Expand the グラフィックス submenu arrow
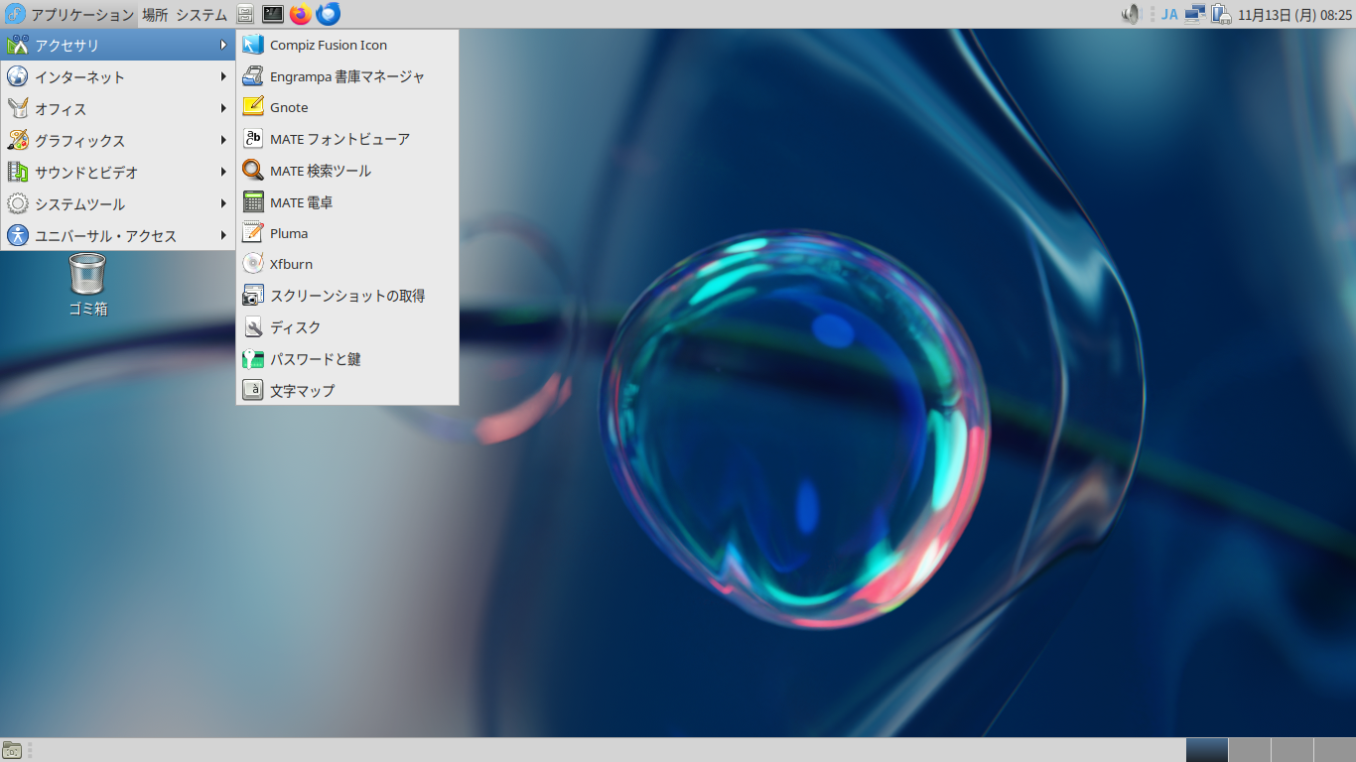 coord(224,140)
